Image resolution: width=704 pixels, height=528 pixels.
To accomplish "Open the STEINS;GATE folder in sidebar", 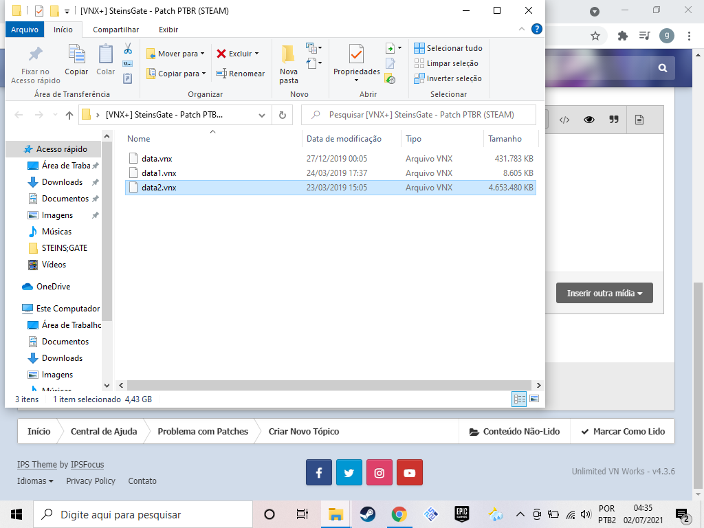I will pos(64,247).
